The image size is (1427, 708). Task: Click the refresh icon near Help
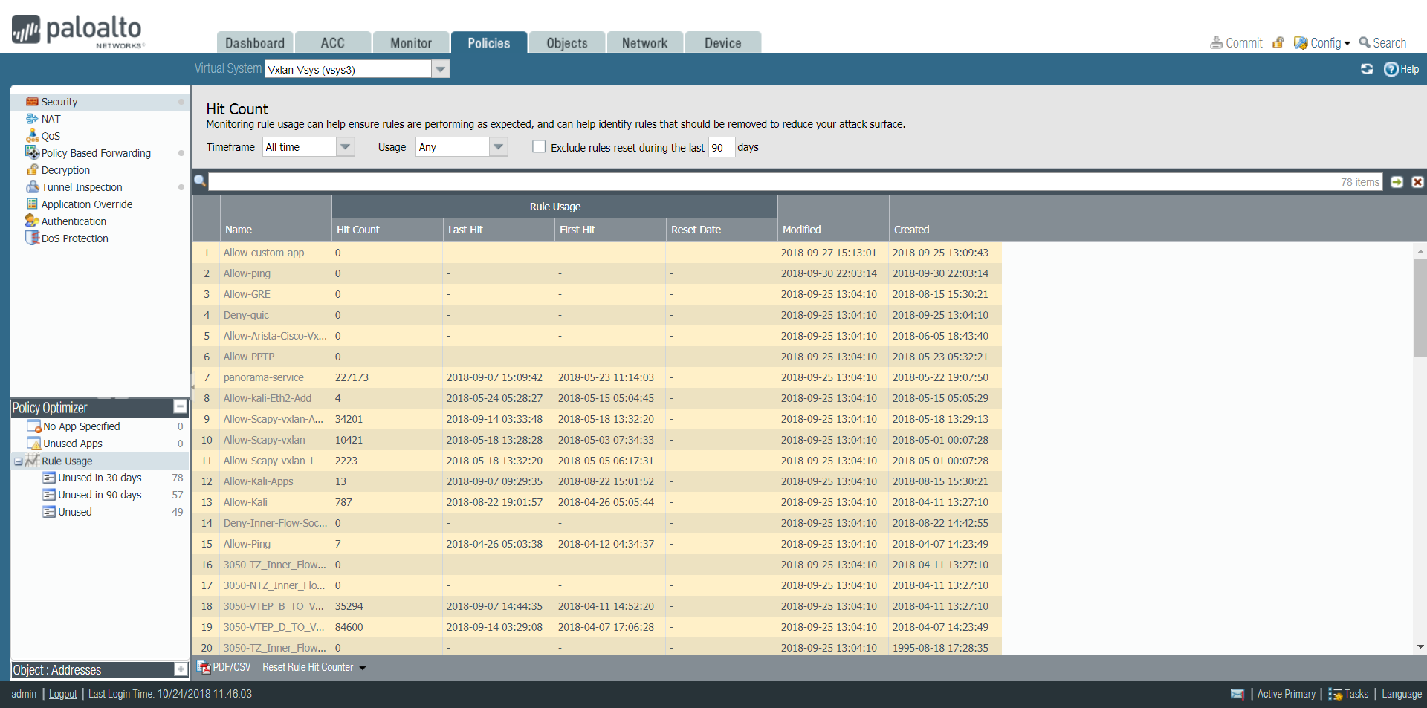click(1366, 69)
